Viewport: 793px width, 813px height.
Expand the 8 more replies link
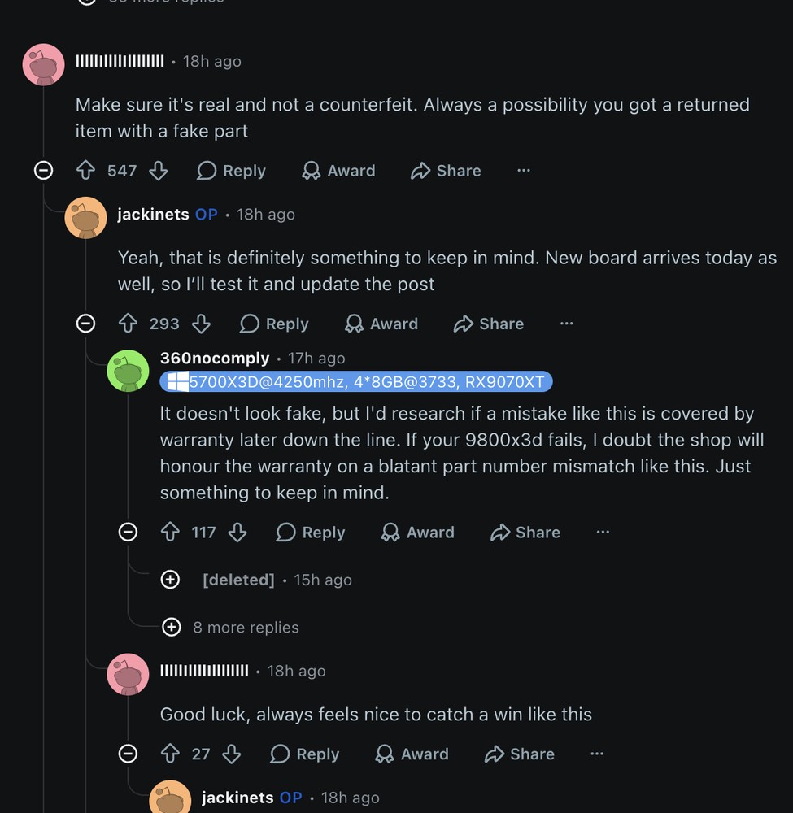pos(230,627)
